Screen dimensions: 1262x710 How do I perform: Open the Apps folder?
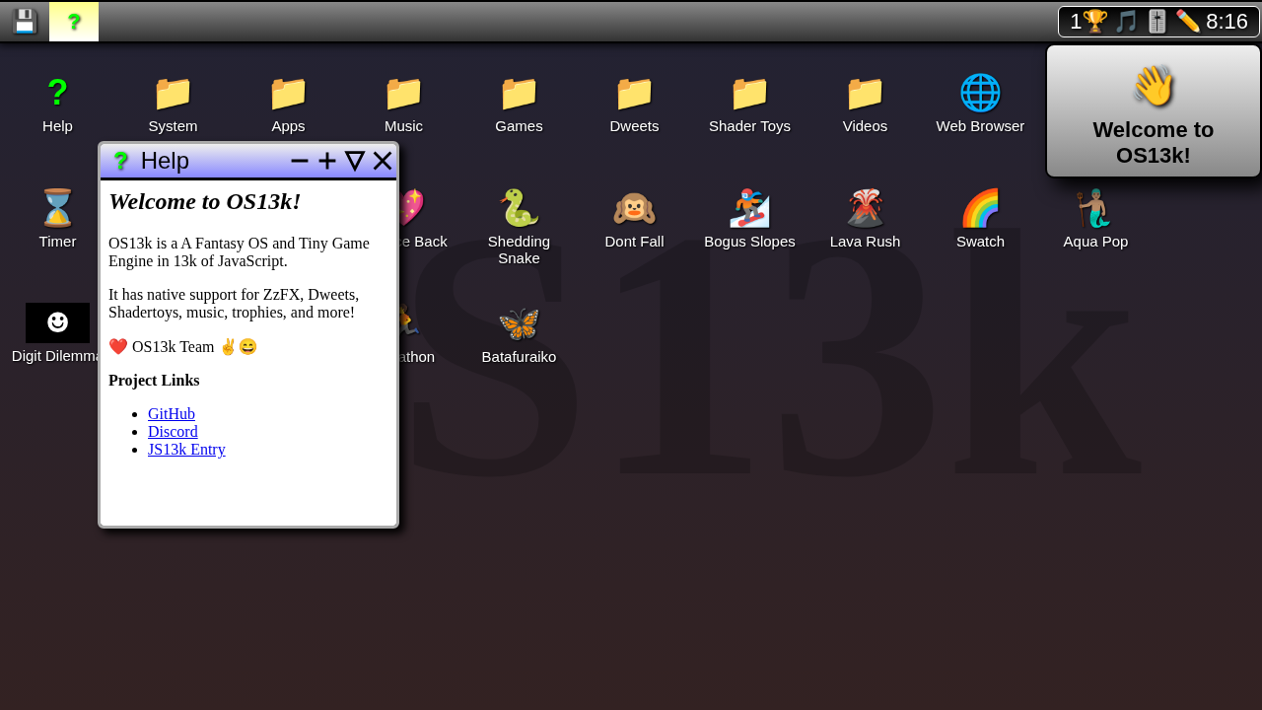pyautogui.click(x=288, y=103)
